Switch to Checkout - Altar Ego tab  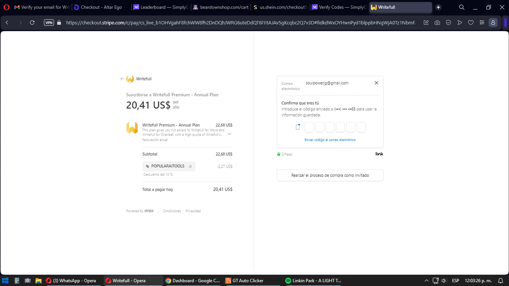tap(101, 7)
